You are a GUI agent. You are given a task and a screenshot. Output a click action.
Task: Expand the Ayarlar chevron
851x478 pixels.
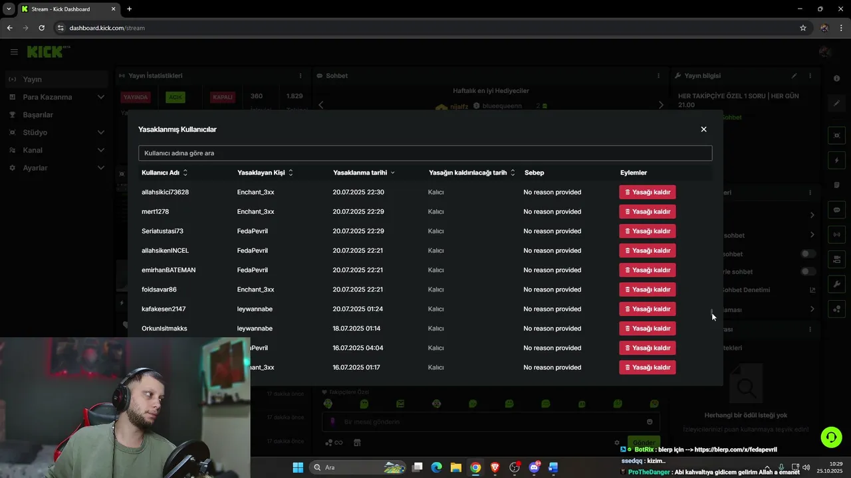tap(100, 168)
